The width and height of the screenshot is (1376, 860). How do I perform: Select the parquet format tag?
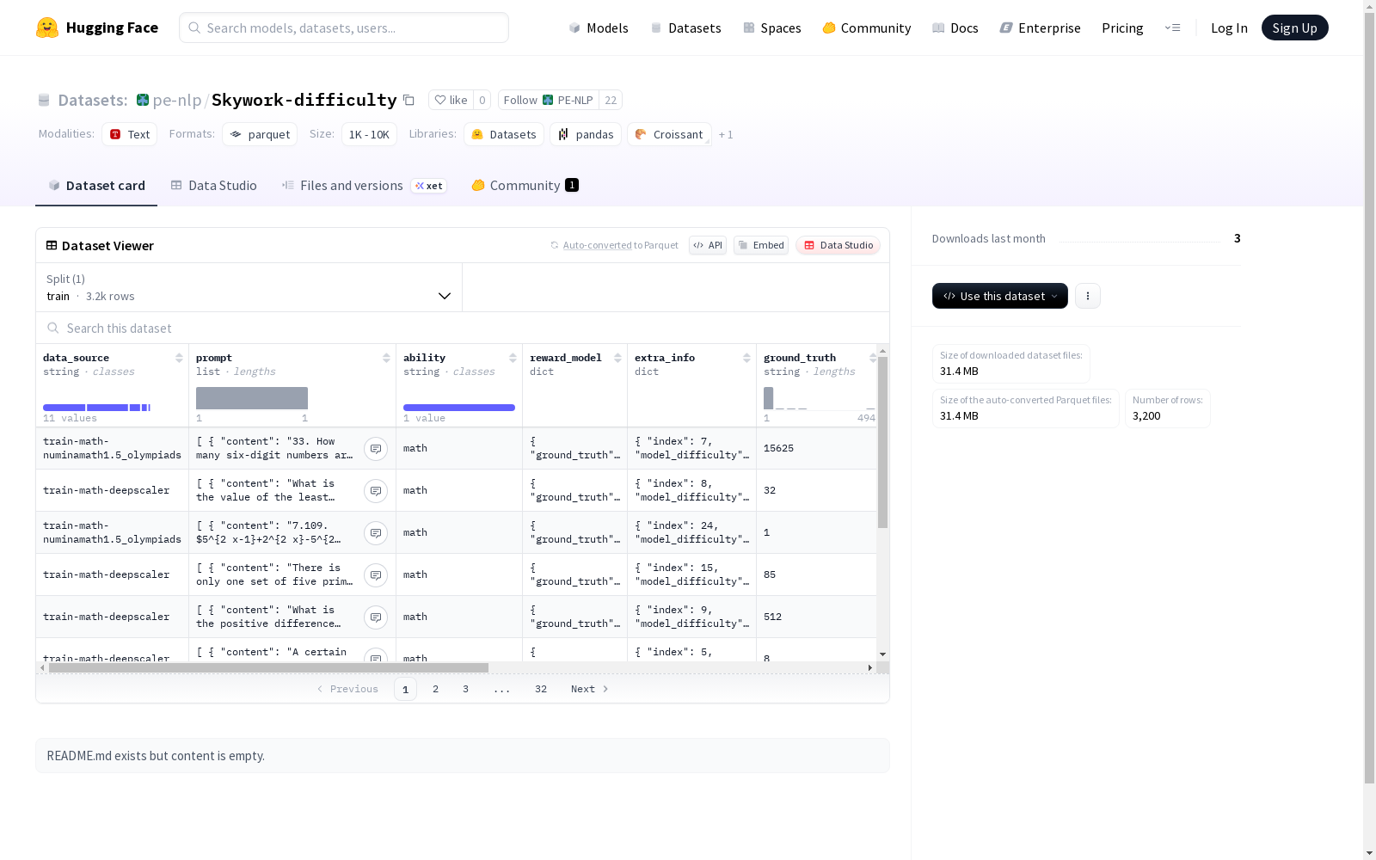[260, 134]
